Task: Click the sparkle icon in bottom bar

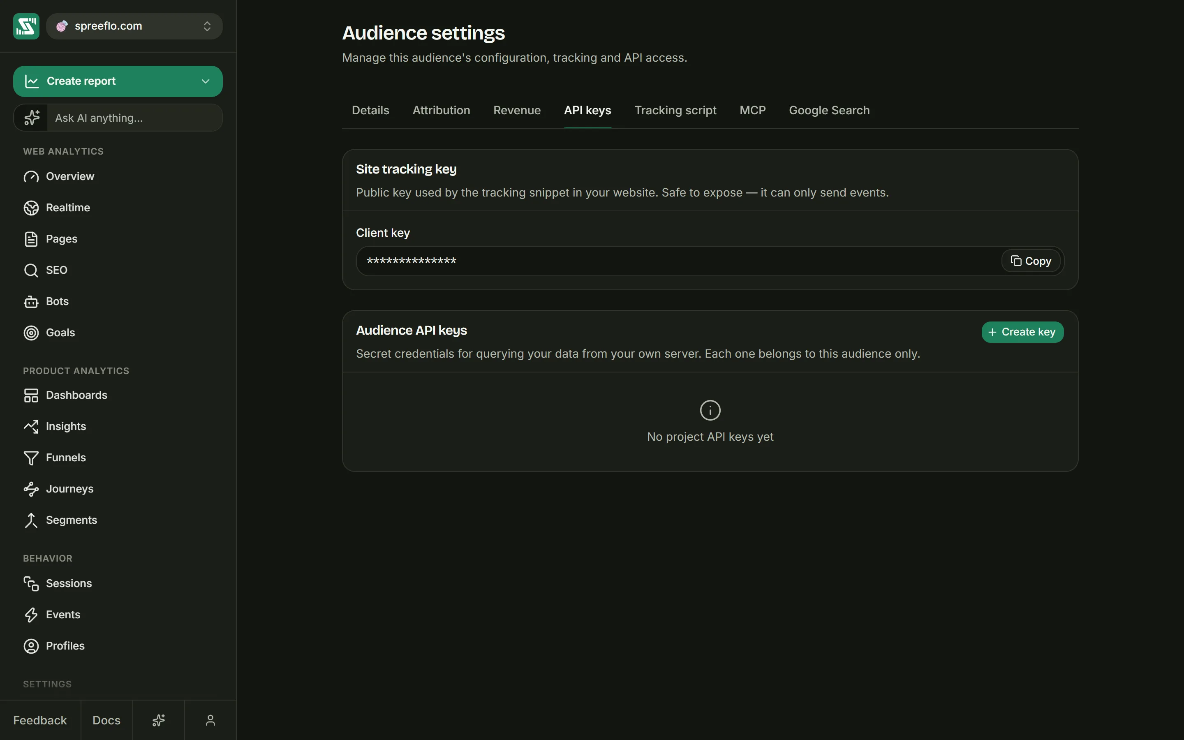Action: 159,720
